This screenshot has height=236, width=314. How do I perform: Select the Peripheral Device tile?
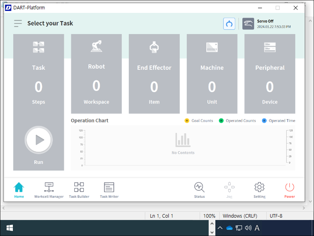click(270, 74)
